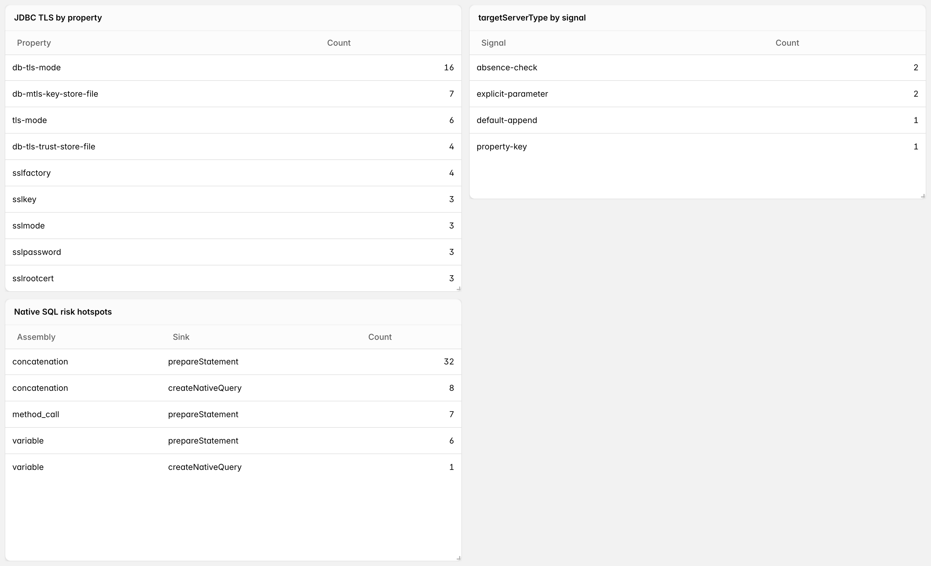Select the default-append signal row
The image size is (931, 566).
(x=697, y=120)
